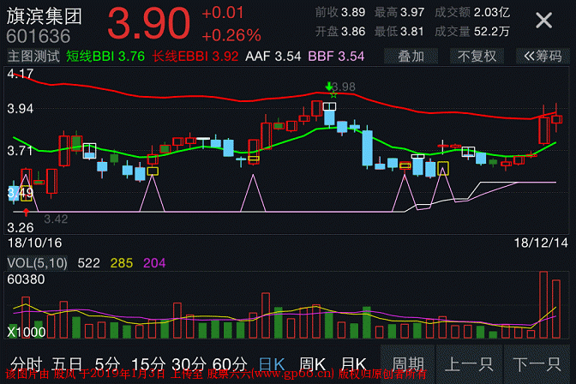Screen dimensions: 576x384
Task: Select the 30分 interval tab
Action: pos(189,364)
